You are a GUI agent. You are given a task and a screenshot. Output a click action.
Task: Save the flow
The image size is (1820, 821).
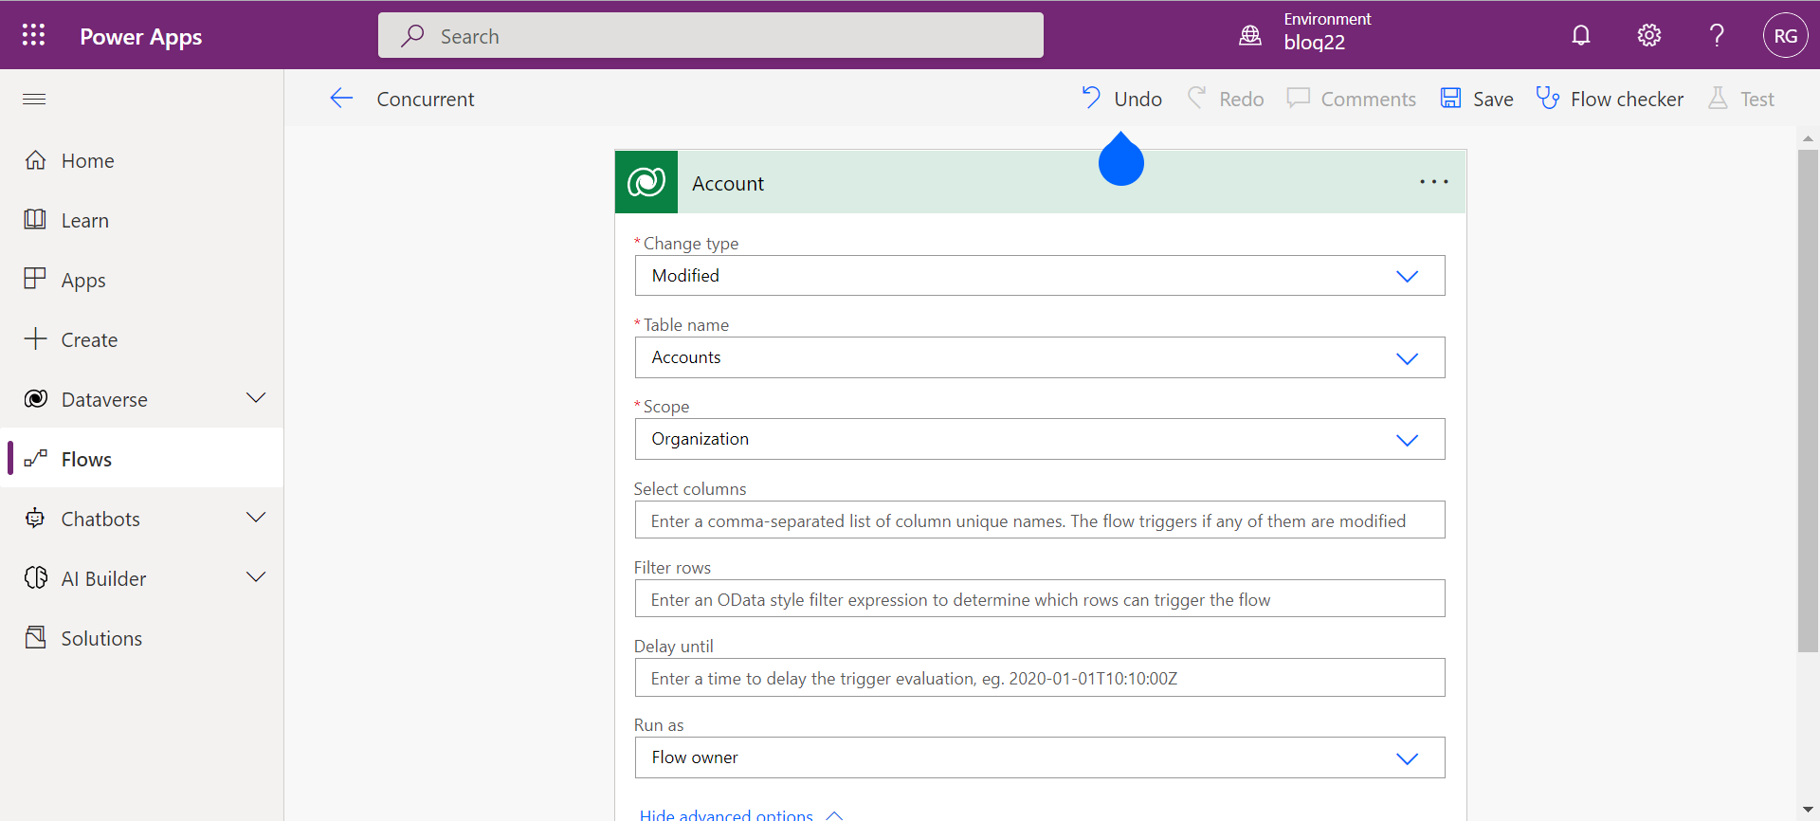[x=1477, y=99]
